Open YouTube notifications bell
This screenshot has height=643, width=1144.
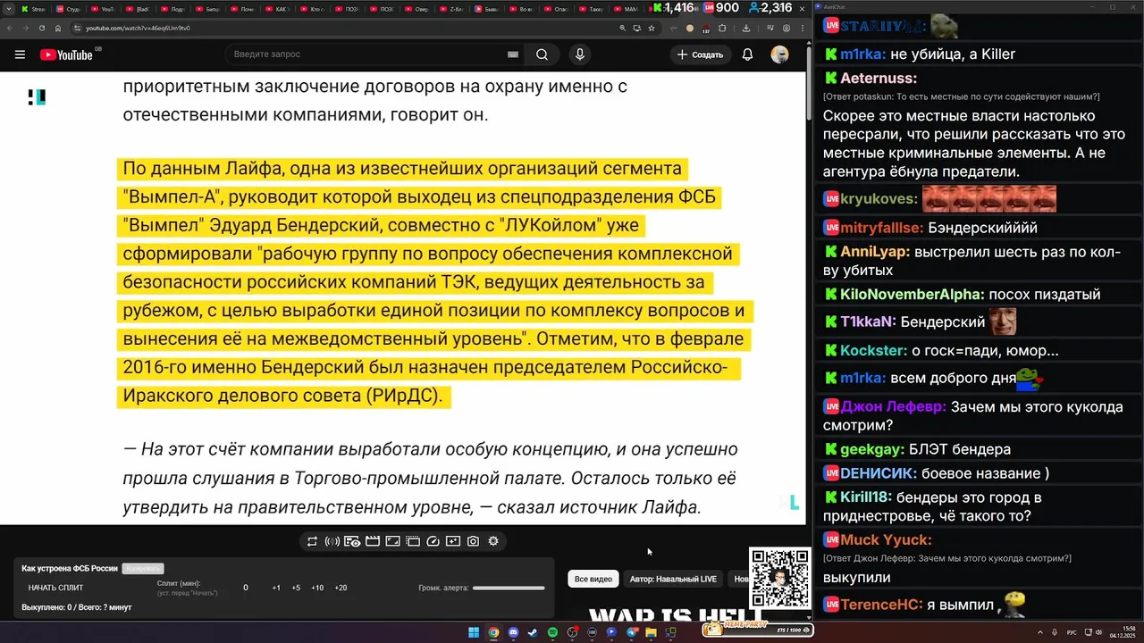coord(747,54)
